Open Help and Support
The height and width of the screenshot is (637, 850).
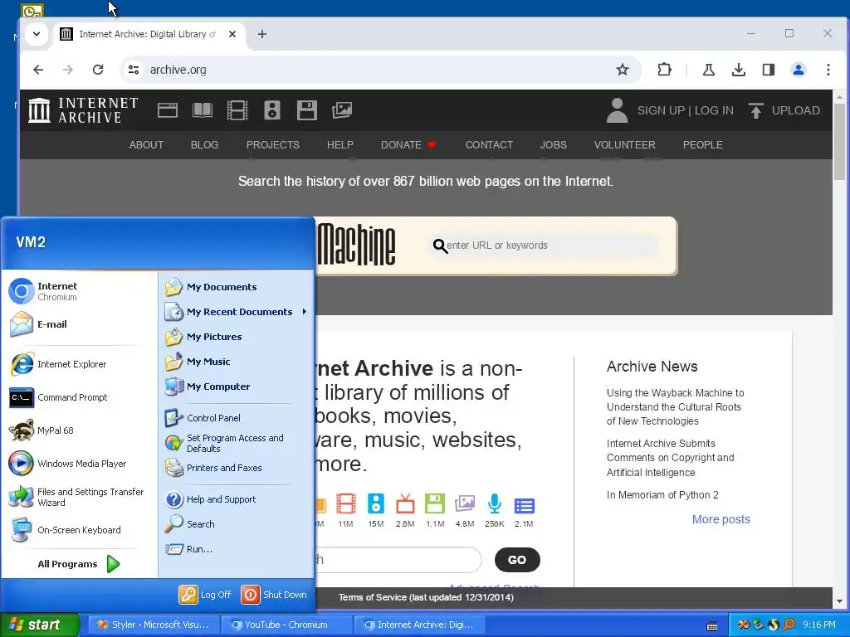pyautogui.click(x=236, y=498)
